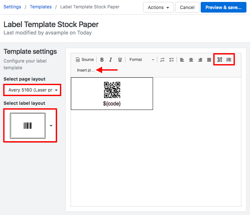Switch to Source view
The width and height of the screenshot is (250, 215).
coord(85,60)
